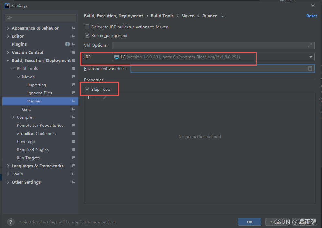This screenshot has width=322, height=228.
Task: Expand Appearance & Behavior section
Action: (x=8, y=28)
